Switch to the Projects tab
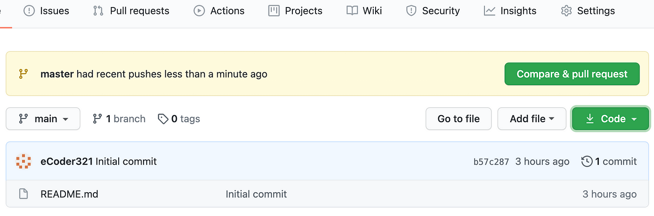 (295, 11)
